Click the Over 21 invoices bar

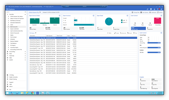pyautogui.click(x=84, y=25)
